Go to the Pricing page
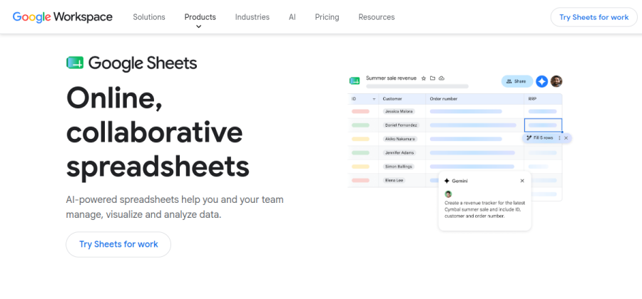Image resolution: width=642 pixels, height=299 pixels. coord(327,17)
